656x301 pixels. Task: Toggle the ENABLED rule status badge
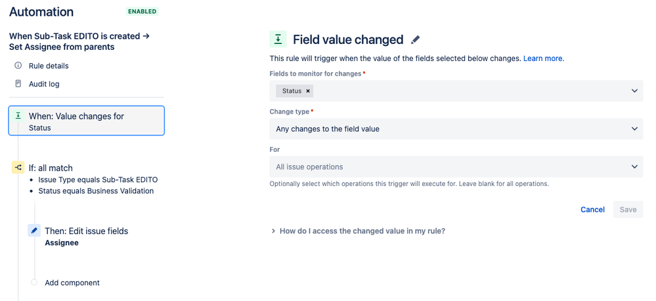pyautogui.click(x=142, y=12)
